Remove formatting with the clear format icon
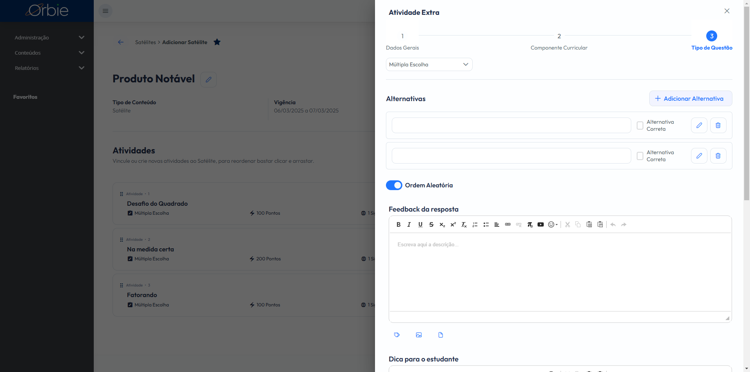 click(464, 224)
